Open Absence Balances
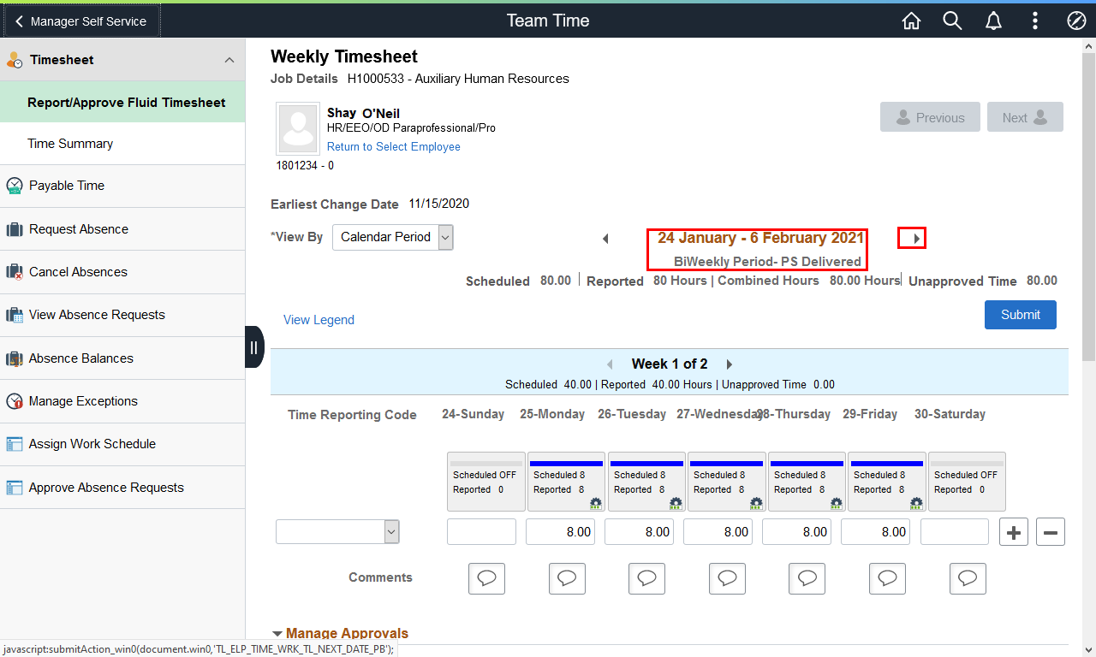Viewport: 1096px width, 657px height. (x=122, y=358)
